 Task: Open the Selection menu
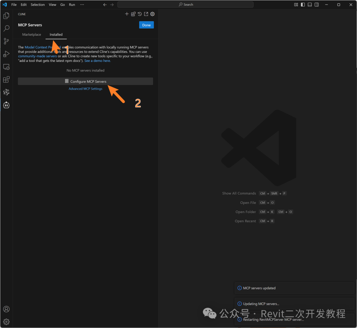[x=38, y=5]
